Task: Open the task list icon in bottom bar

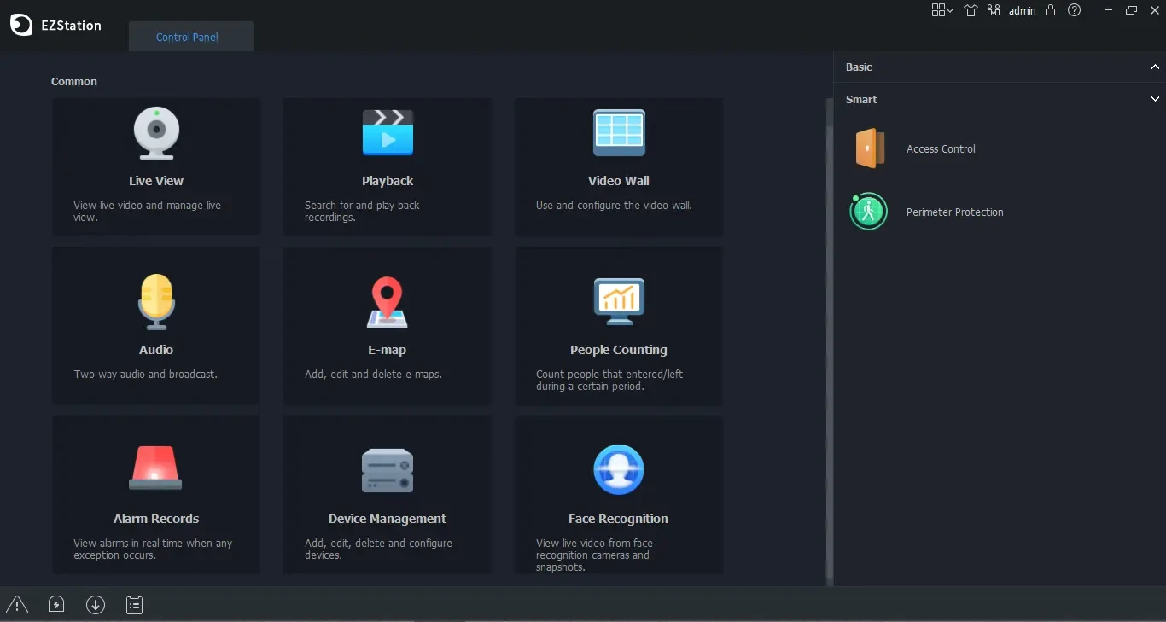Action: pyautogui.click(x=135, y=605)
